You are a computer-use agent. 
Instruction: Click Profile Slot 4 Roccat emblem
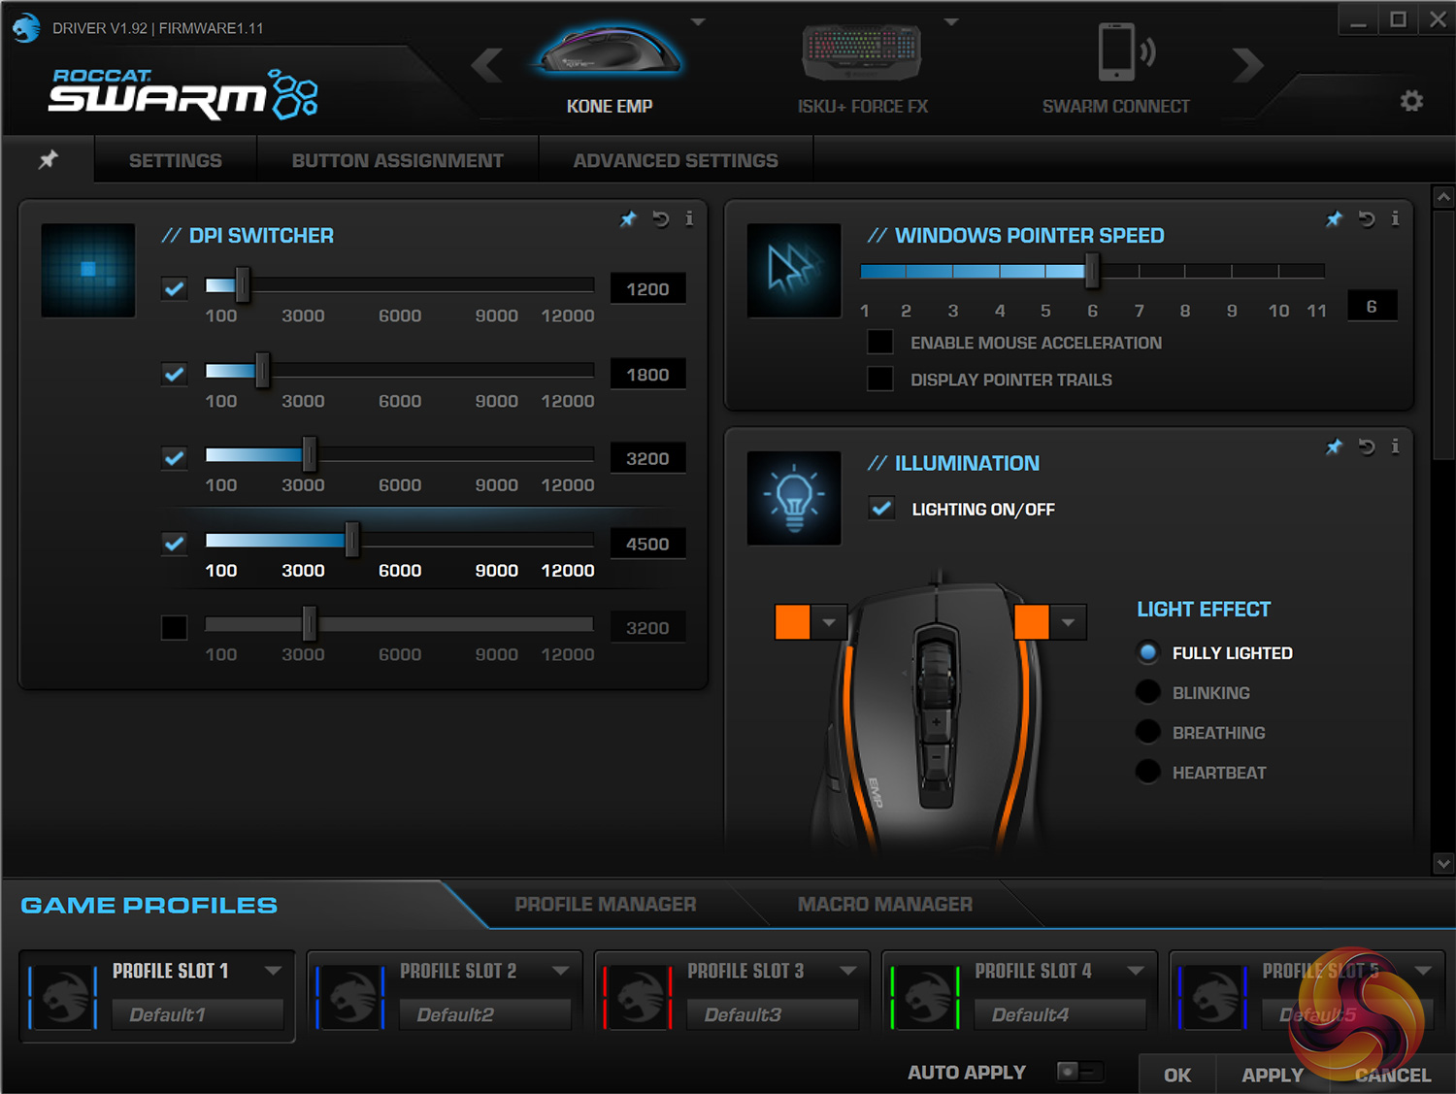(x=926, y=997)
